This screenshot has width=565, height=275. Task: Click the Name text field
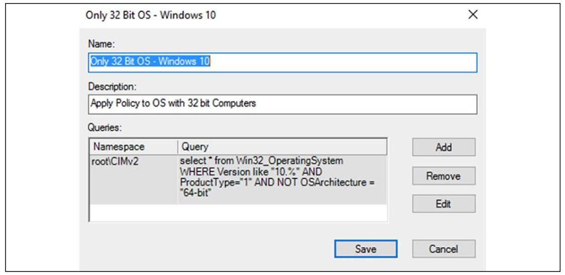[282, 63]
